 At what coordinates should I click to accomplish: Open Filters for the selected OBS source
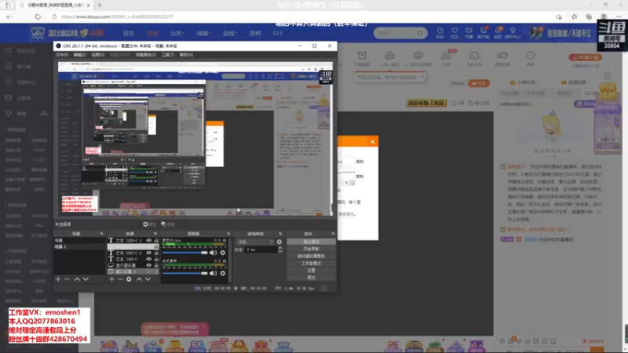pyautogui.click(x=168, y=224)
